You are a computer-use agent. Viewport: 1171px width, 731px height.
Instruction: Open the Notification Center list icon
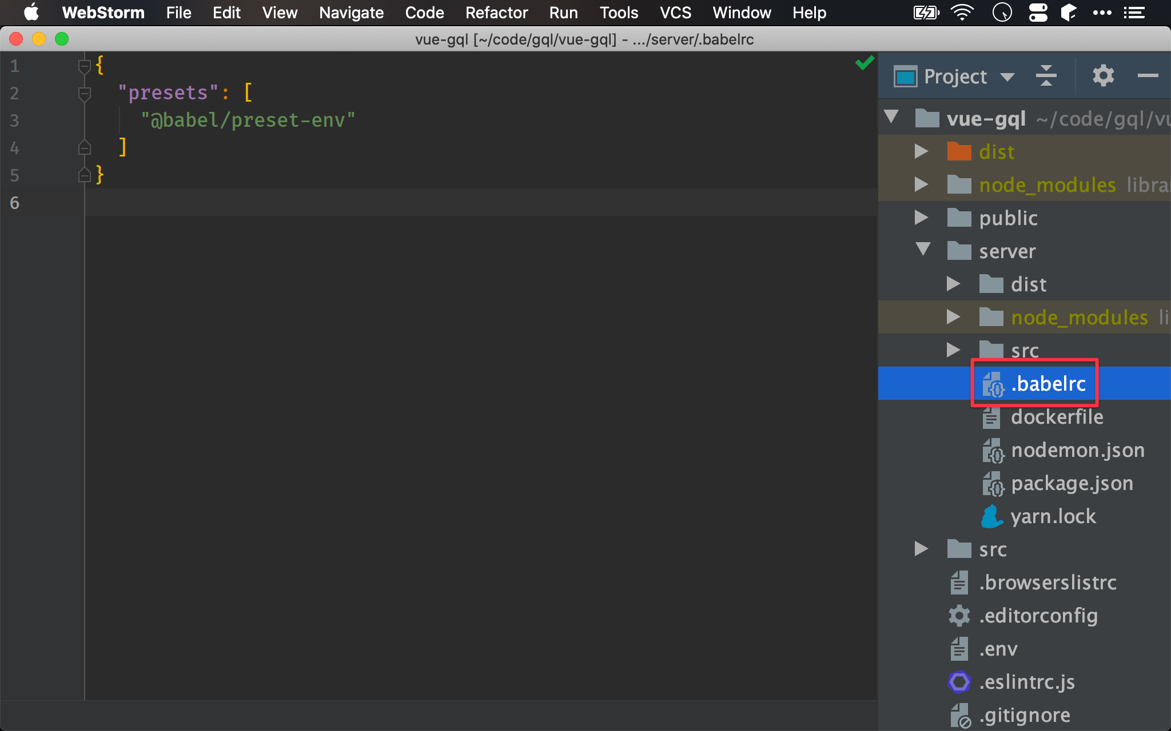(1134, 13)
